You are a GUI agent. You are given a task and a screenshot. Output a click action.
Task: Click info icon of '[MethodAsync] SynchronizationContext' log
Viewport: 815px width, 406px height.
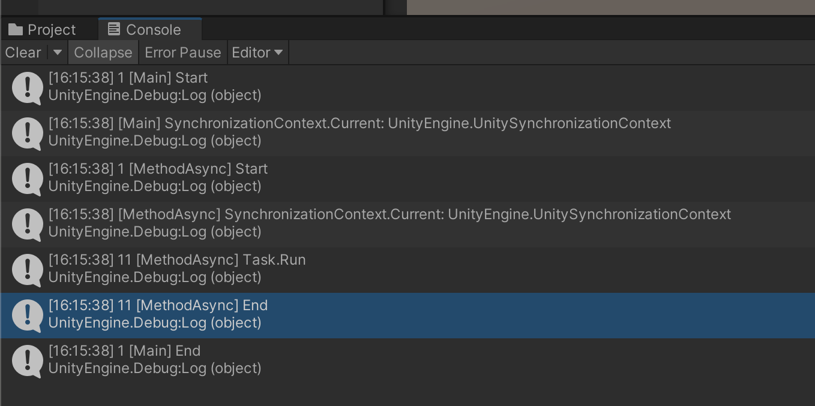click(x=28, y=224)
